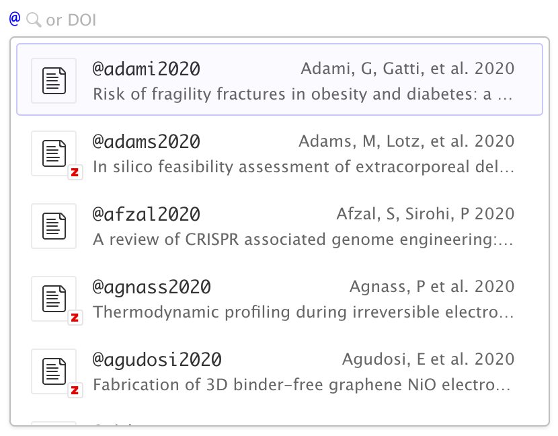Viewport: 558px width, 436px height.
Task: Click the blue @ citation symbol
Action: coord(15,19)
